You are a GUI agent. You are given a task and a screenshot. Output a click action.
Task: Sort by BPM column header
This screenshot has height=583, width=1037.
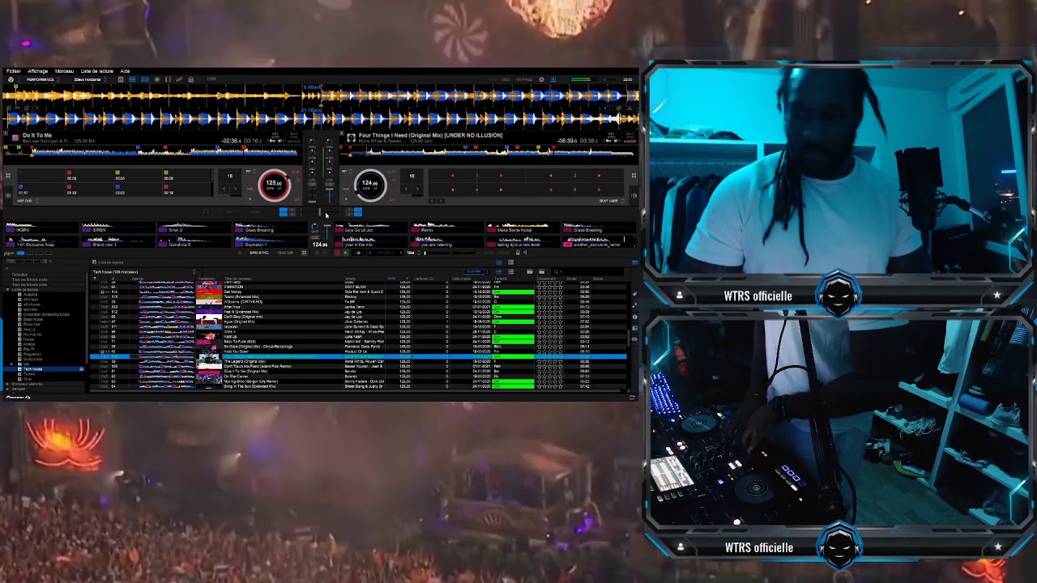(x=392, y=279)
